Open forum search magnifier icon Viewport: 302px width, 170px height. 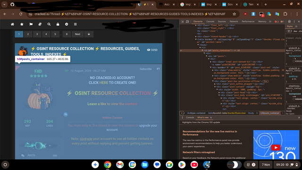point(49,24)
